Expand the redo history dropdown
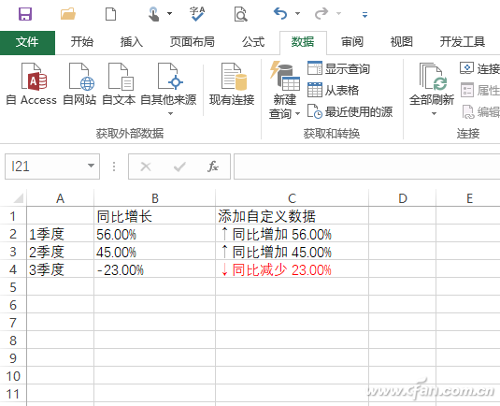 pos(338,13)
